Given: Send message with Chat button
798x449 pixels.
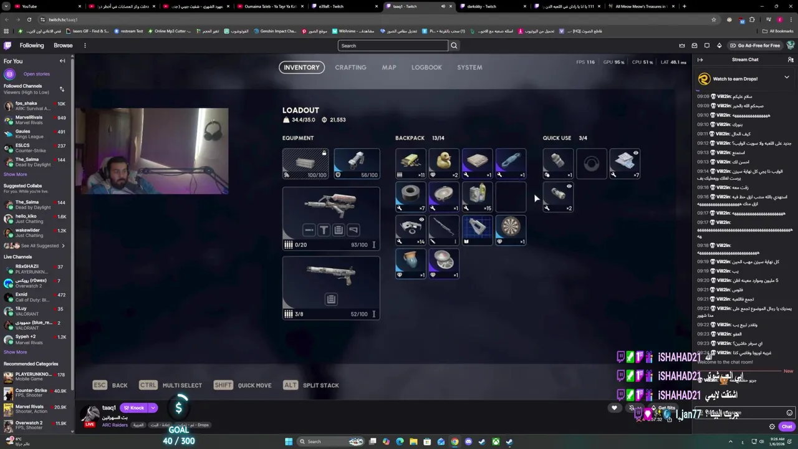Looking at the screenshot, I should (786, 427).
